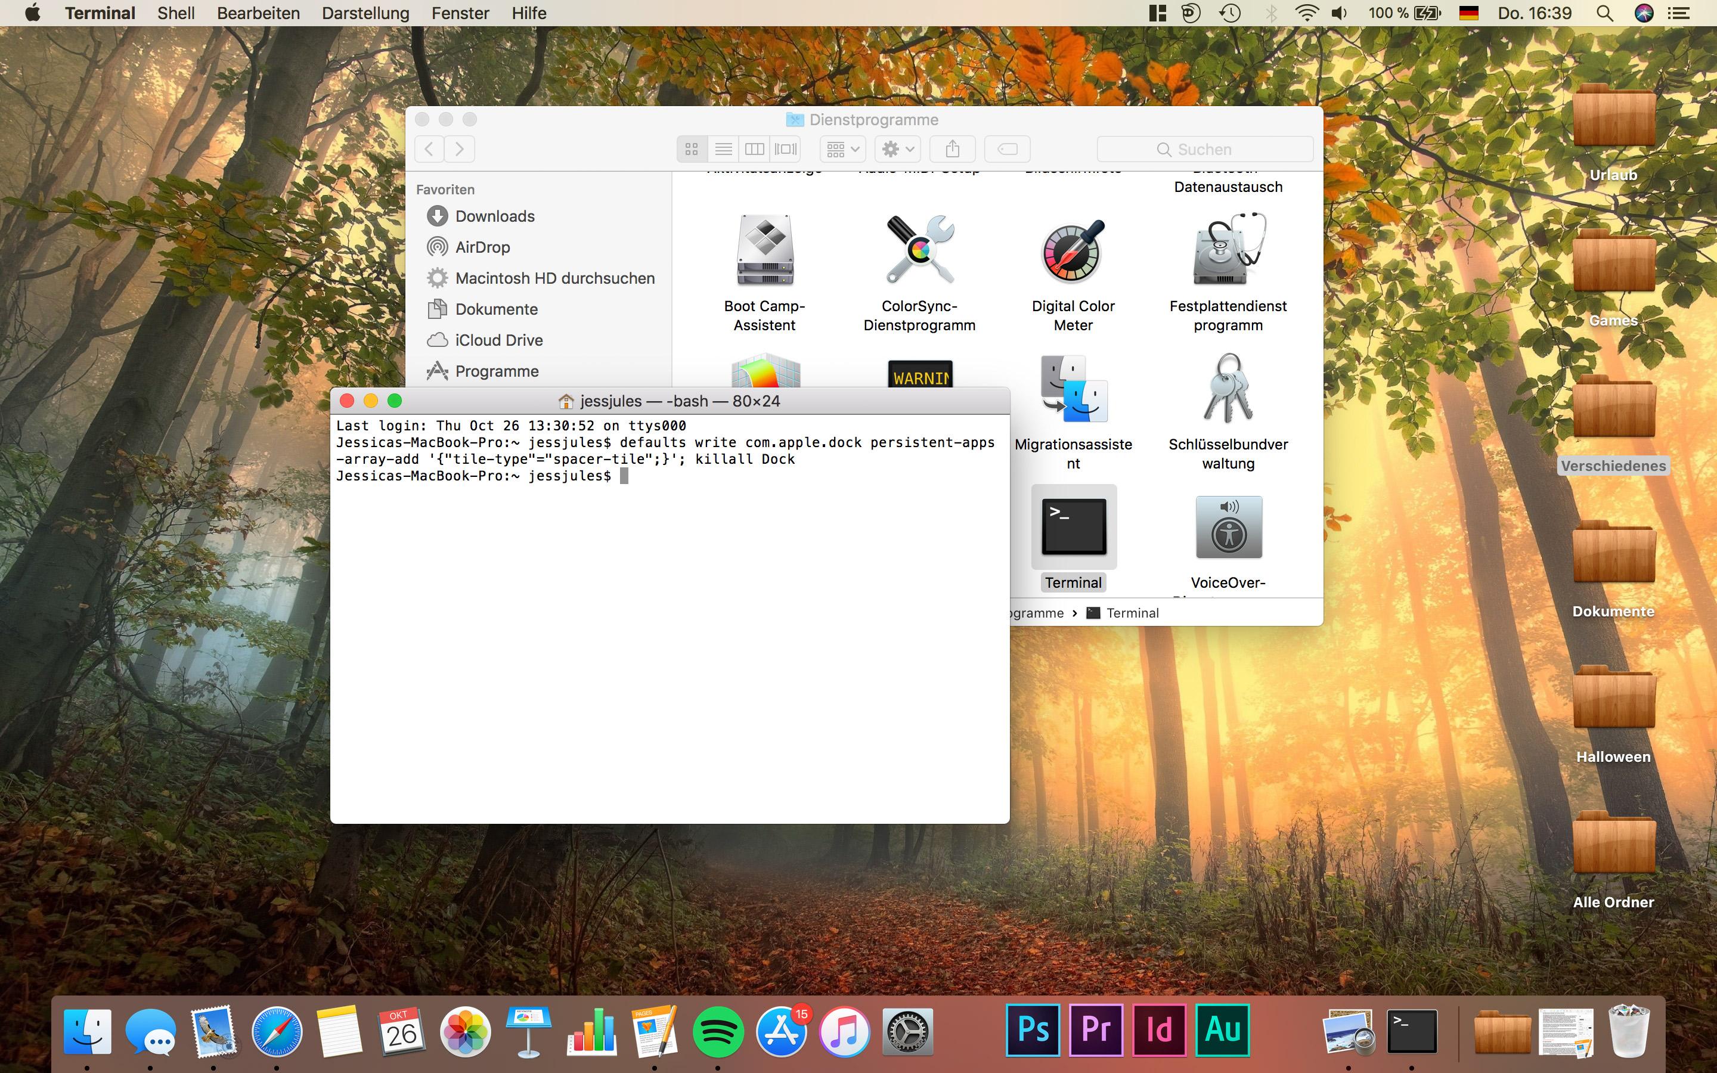This screenshot has width=1717, height=1073.
Task: Open the Shell menu
Action: [176, 13]
